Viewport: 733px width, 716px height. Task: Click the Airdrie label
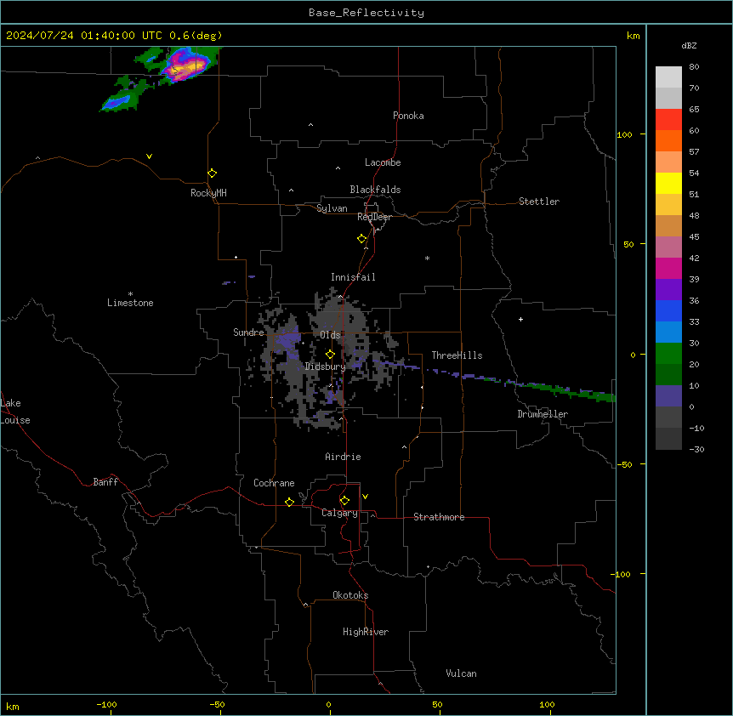[343, 457]
